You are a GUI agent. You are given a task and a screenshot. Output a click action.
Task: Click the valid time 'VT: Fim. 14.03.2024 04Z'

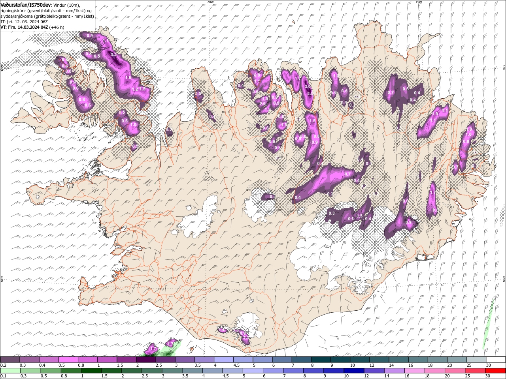pos(24,27)
